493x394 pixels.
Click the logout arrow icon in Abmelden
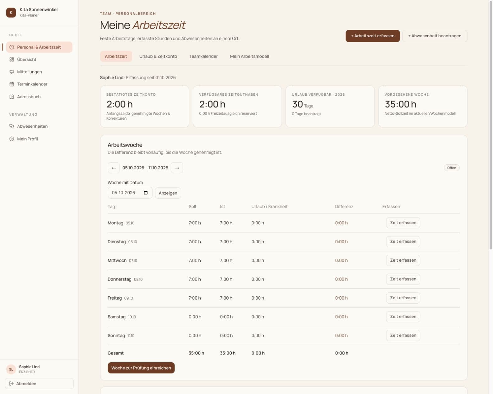click(x=12, y=383)
